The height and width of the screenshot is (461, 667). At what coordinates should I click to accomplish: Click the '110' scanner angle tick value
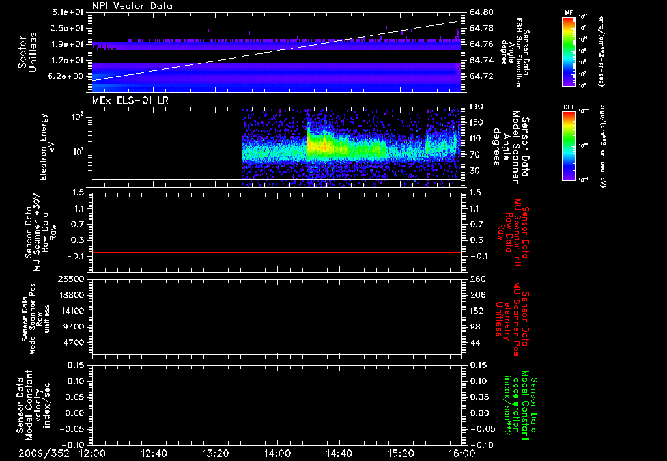[x=477, y=139]
